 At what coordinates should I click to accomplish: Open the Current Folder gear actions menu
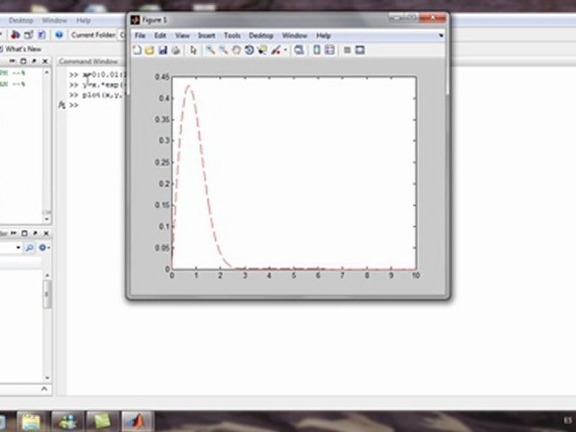pos(44,248)
